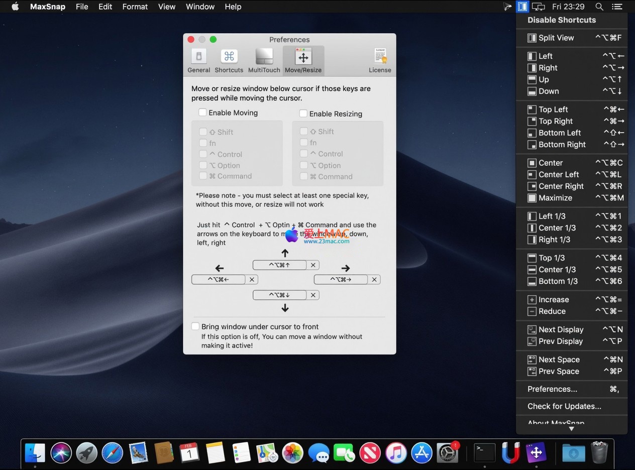Enable the Enable Moving checkbox
This screenshot has width=635, height=470.
[x=202, y=112]
